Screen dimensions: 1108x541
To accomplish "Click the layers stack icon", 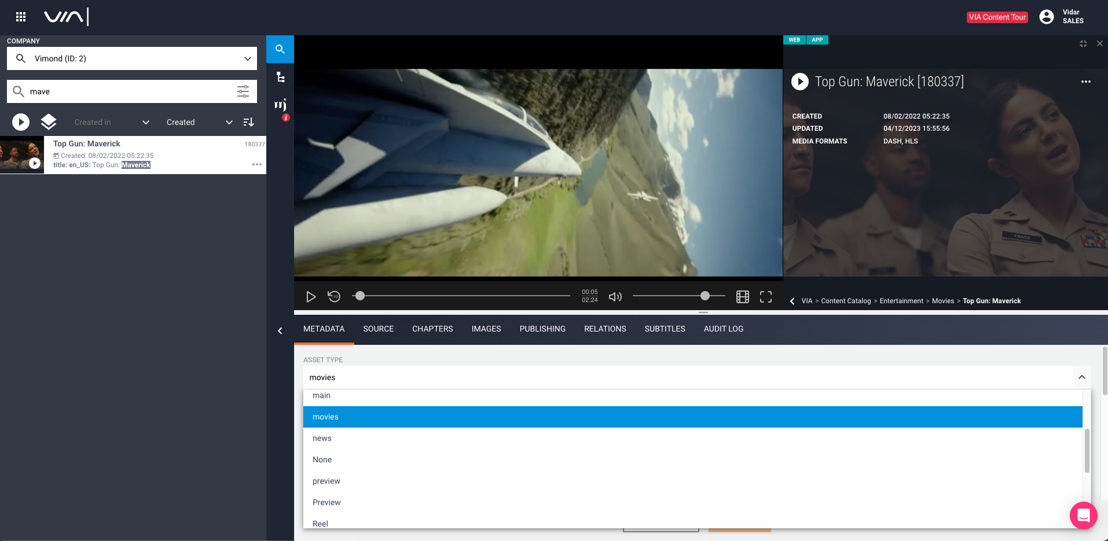I will (49, 122).
